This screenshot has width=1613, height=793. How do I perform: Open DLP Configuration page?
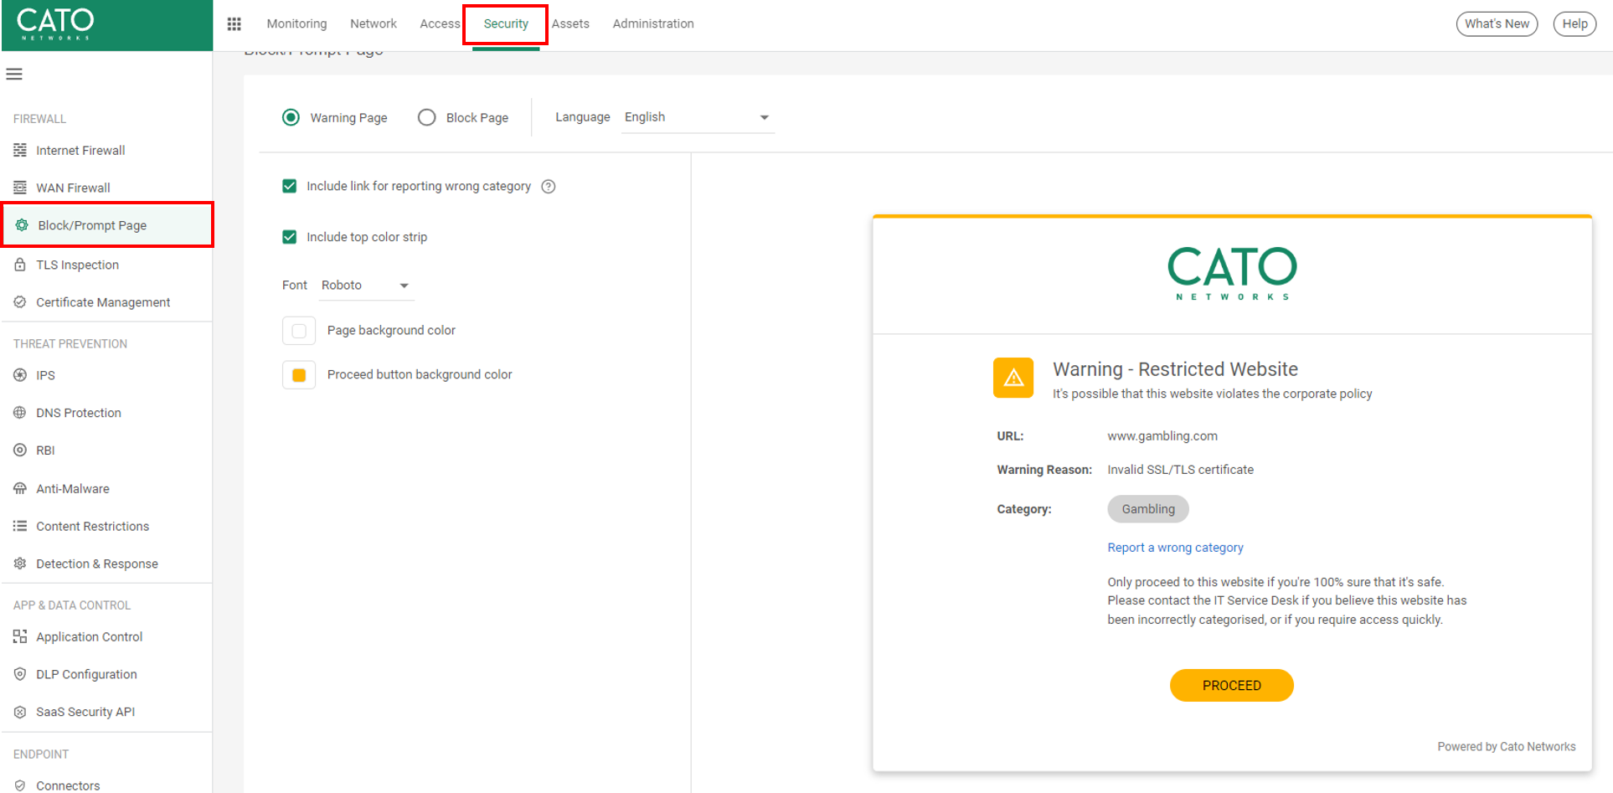click(x=86, y=674)
